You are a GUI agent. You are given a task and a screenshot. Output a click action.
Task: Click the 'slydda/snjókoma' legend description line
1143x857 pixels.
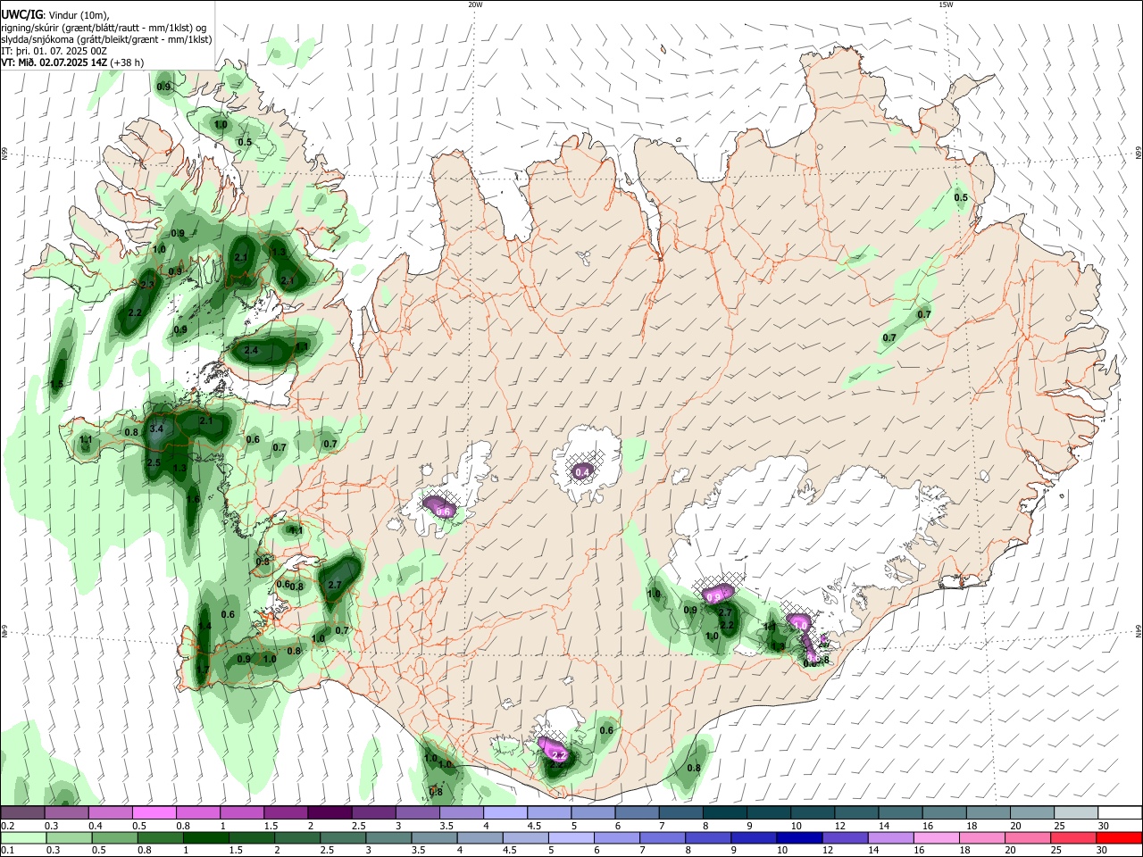(x=106, y=39)
